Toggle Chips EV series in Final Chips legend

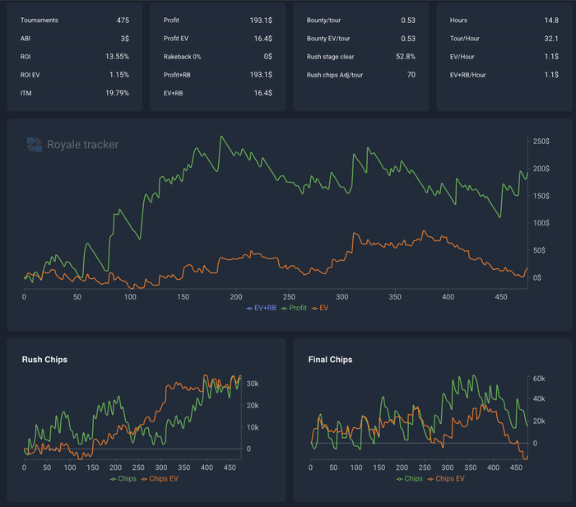pyautogui.click(x=446, y=479)
